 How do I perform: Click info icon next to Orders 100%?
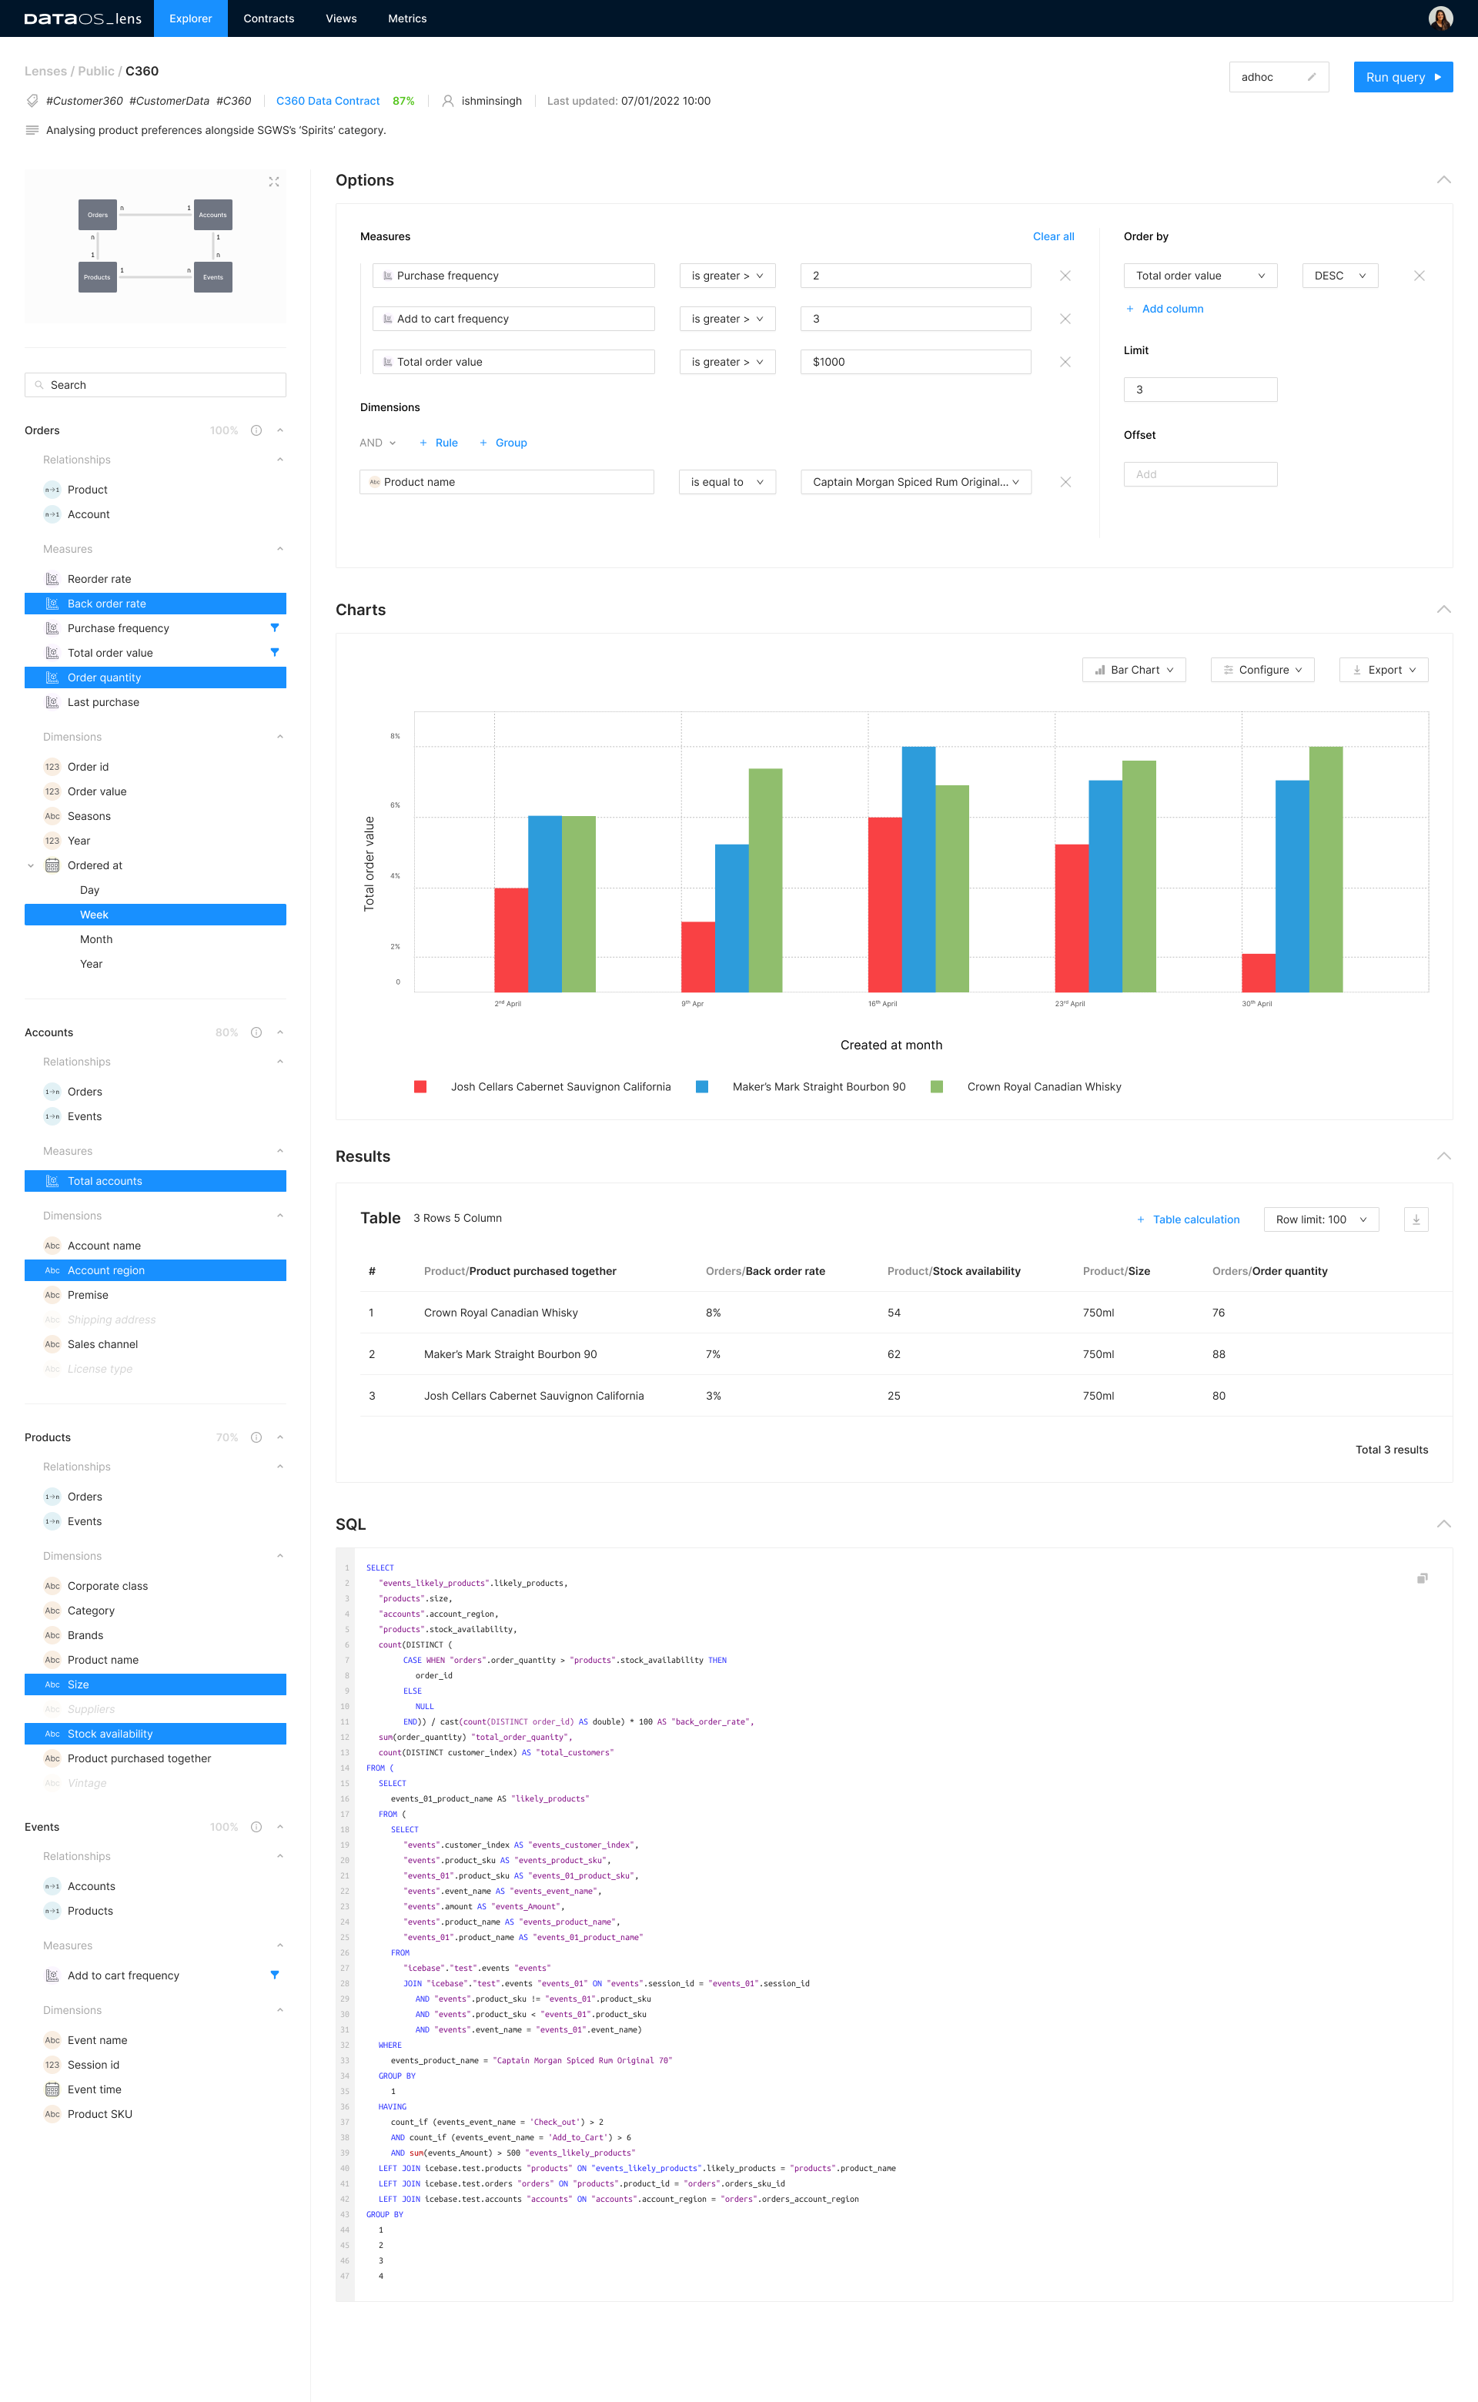(256, 430)
